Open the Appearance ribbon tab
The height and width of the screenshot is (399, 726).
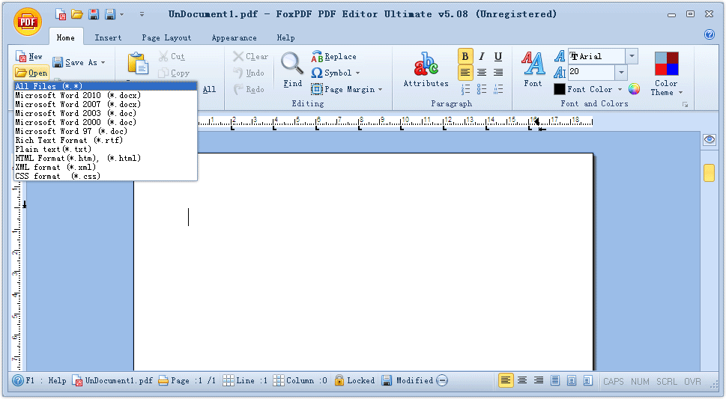(234, 38)
